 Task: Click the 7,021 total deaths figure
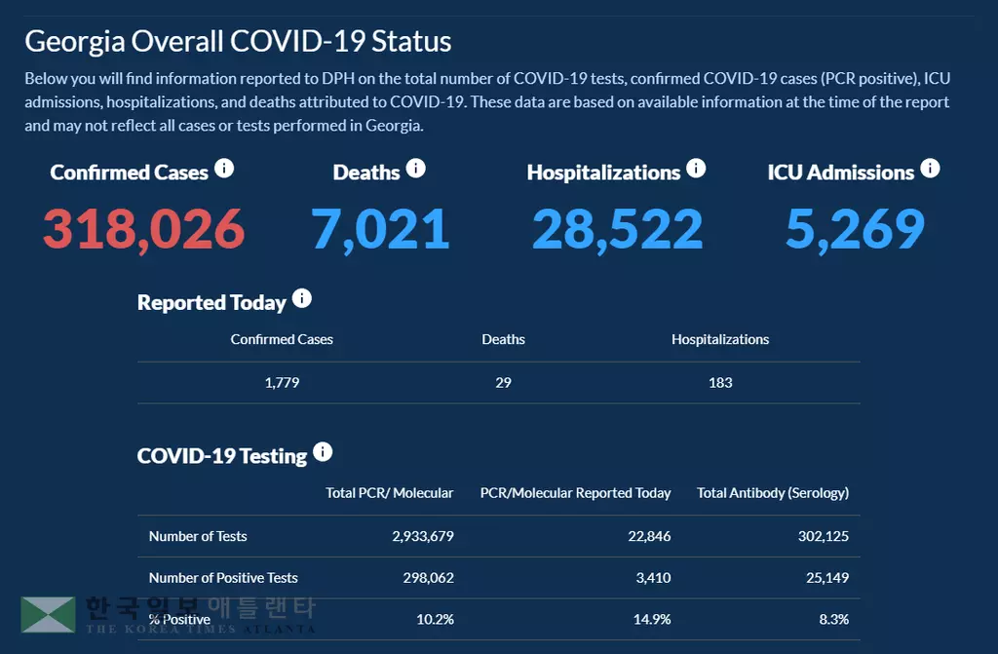pos(380,229)
